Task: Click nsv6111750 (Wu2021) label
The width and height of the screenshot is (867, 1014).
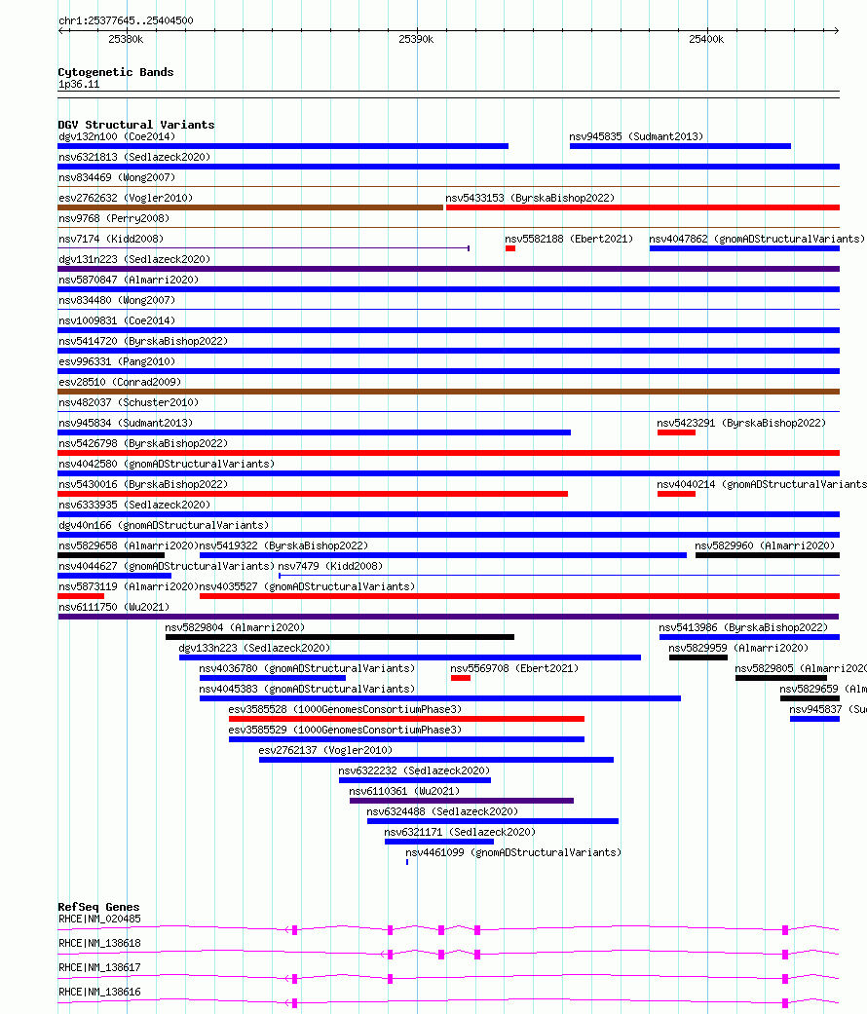Action: [114, 607]
